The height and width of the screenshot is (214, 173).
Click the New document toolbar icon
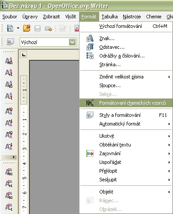(10, 28)
